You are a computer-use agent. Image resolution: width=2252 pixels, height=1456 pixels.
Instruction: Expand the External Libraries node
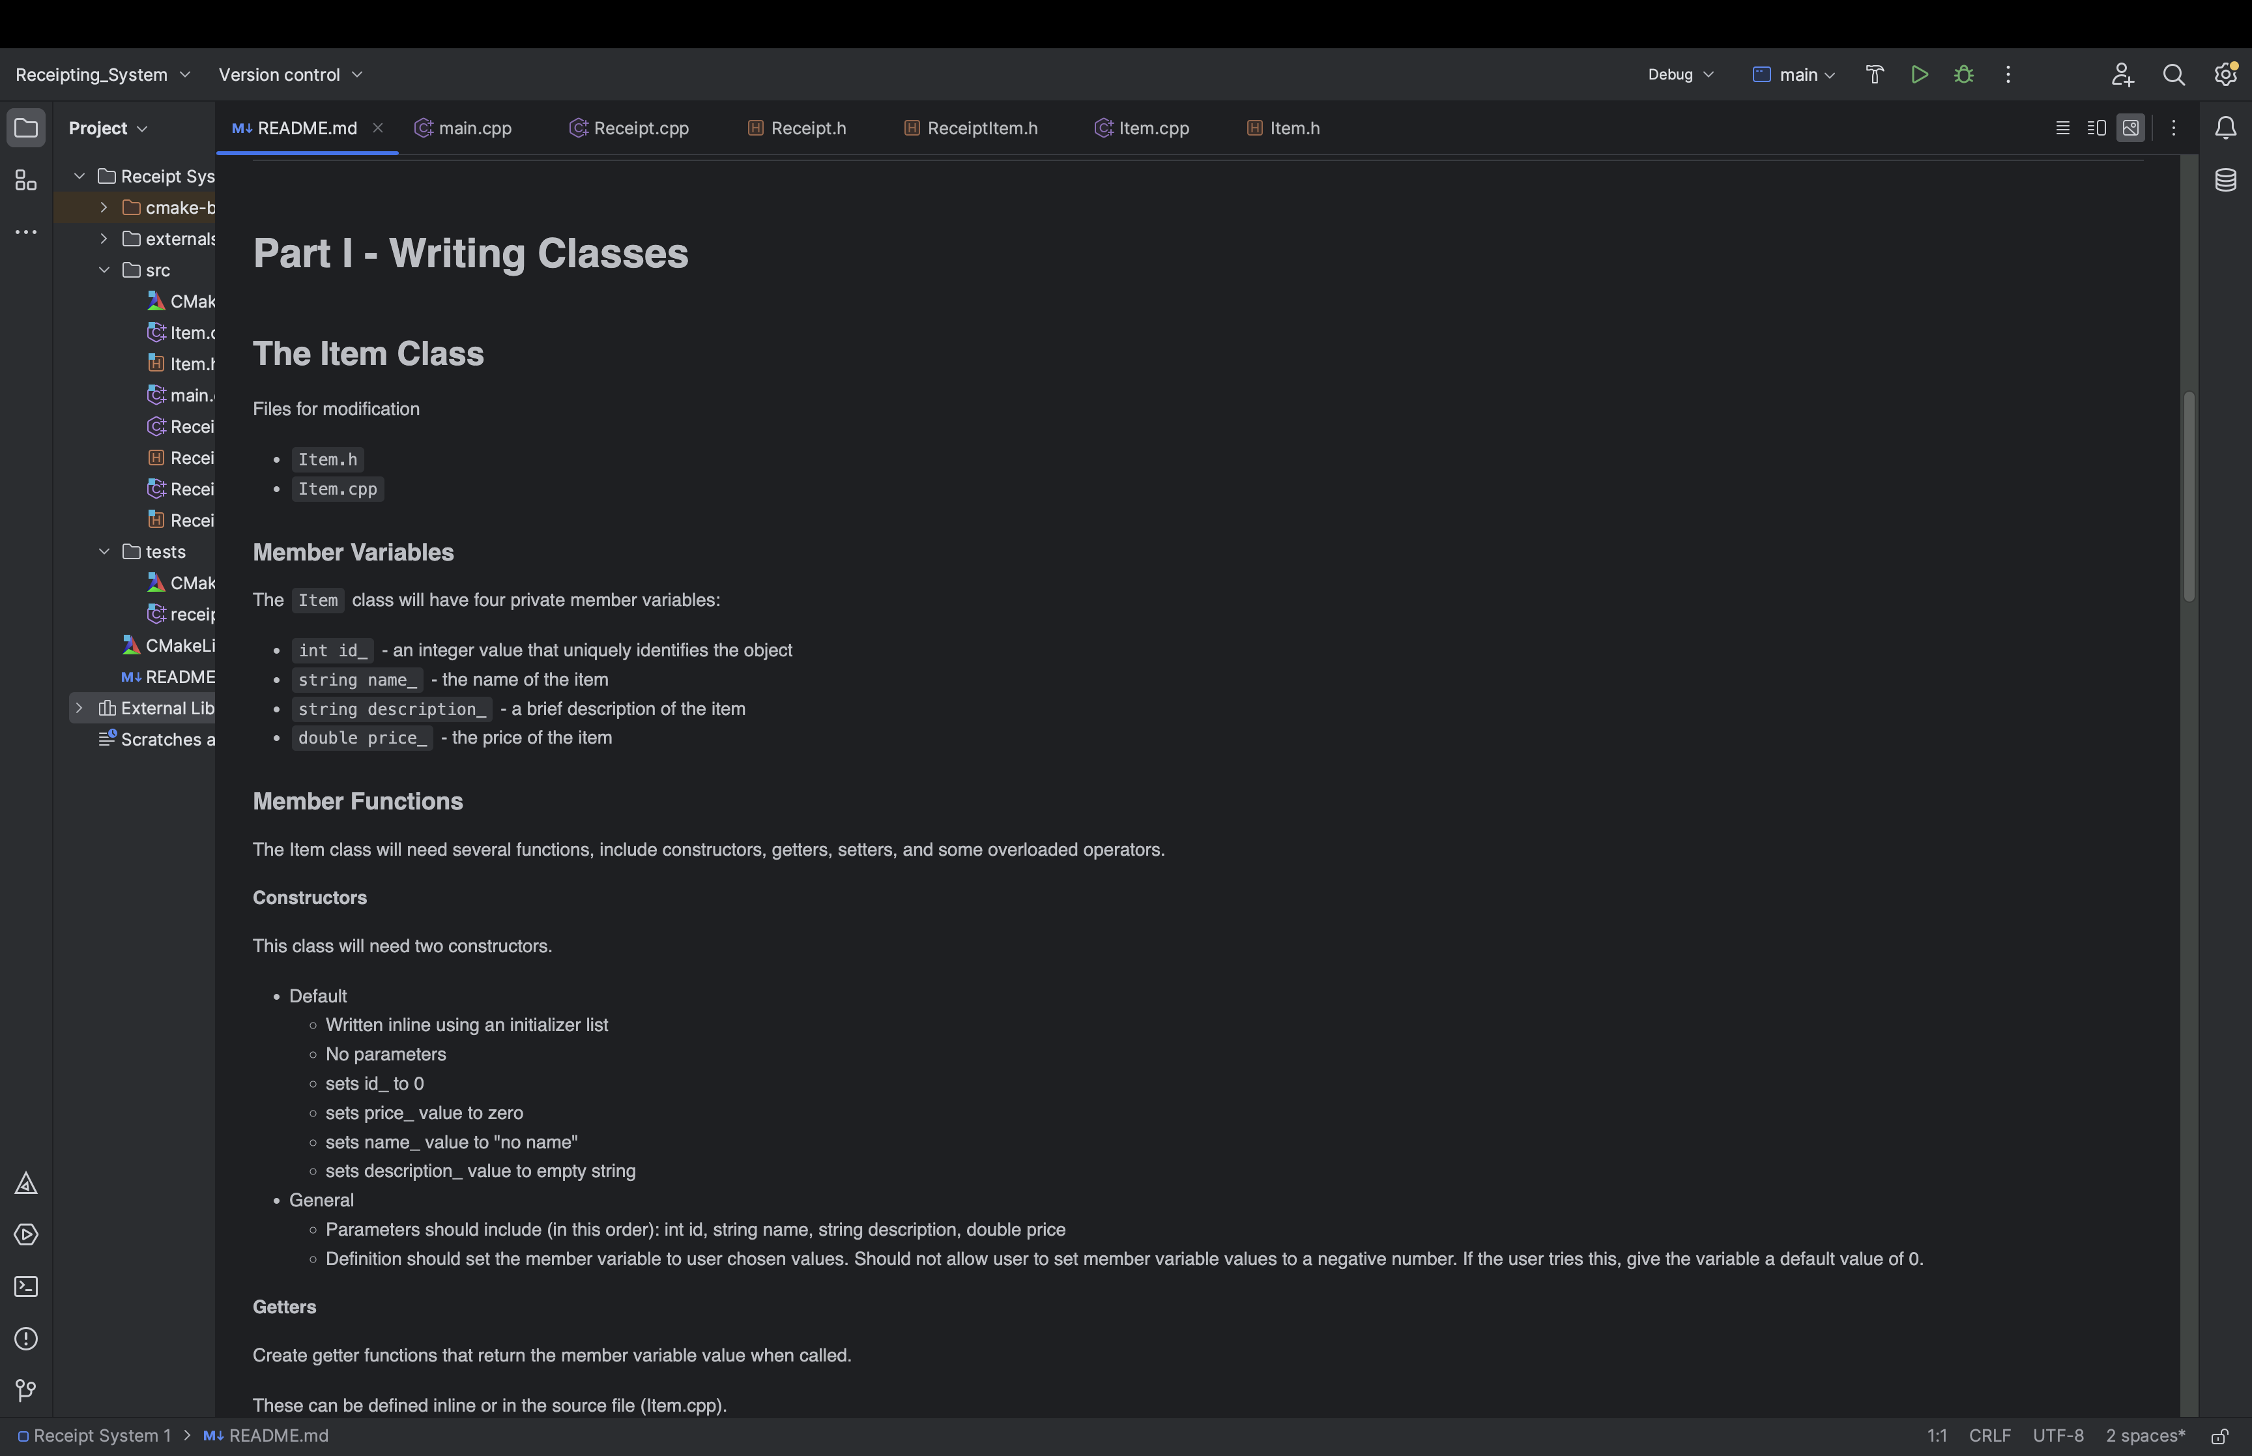[79, 708]
